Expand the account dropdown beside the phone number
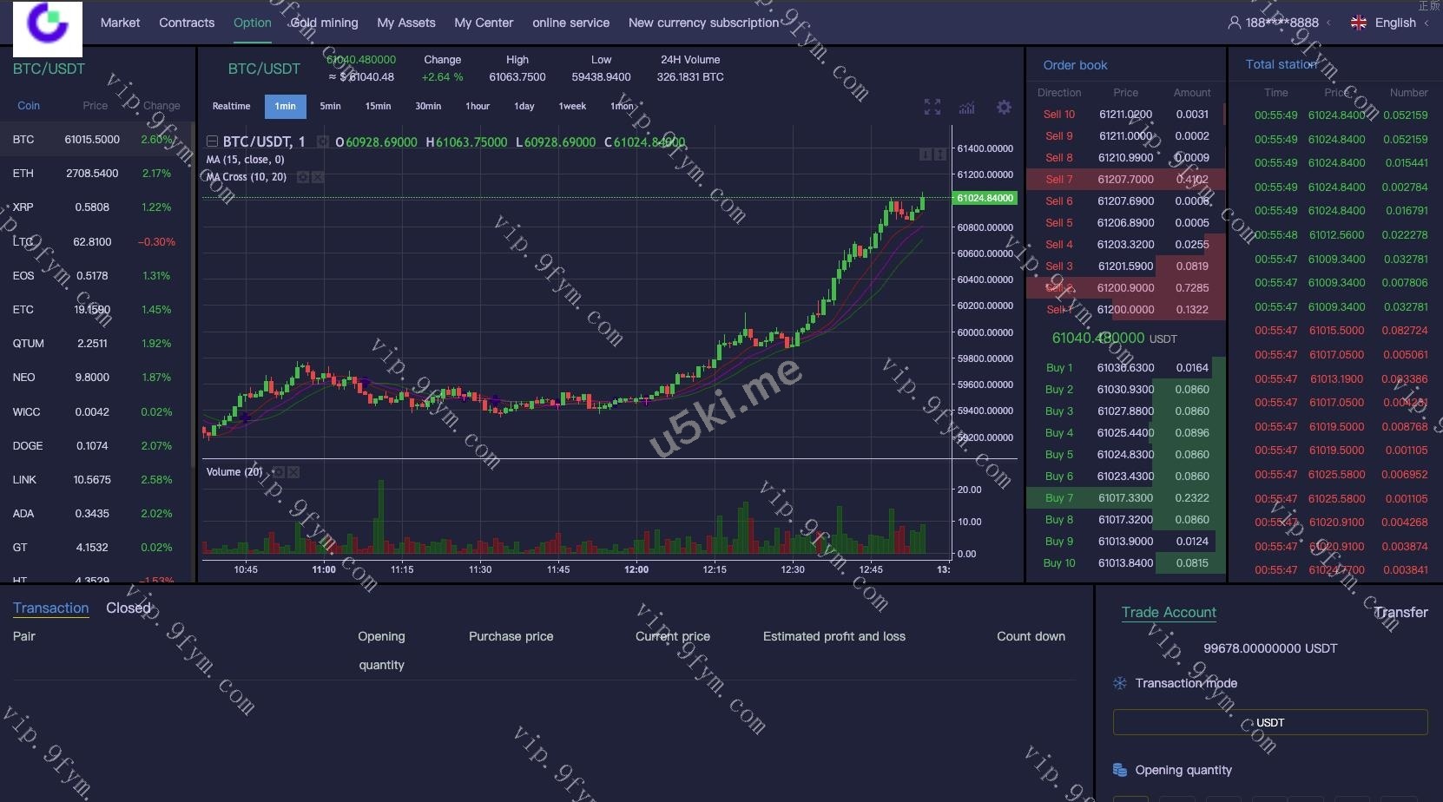 (x=1328, y=23)
